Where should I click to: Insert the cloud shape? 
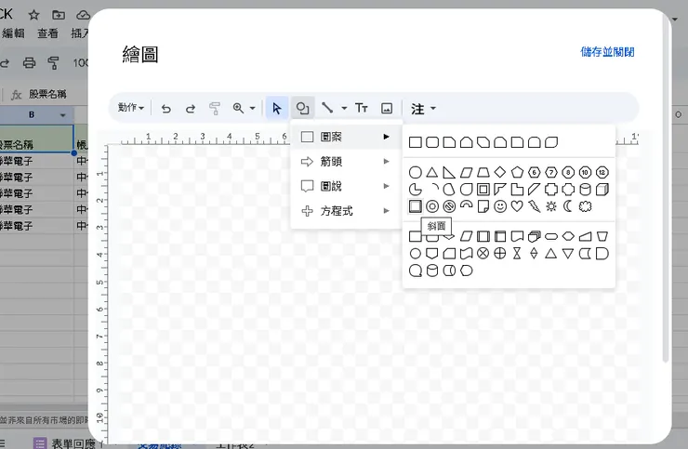585,206
